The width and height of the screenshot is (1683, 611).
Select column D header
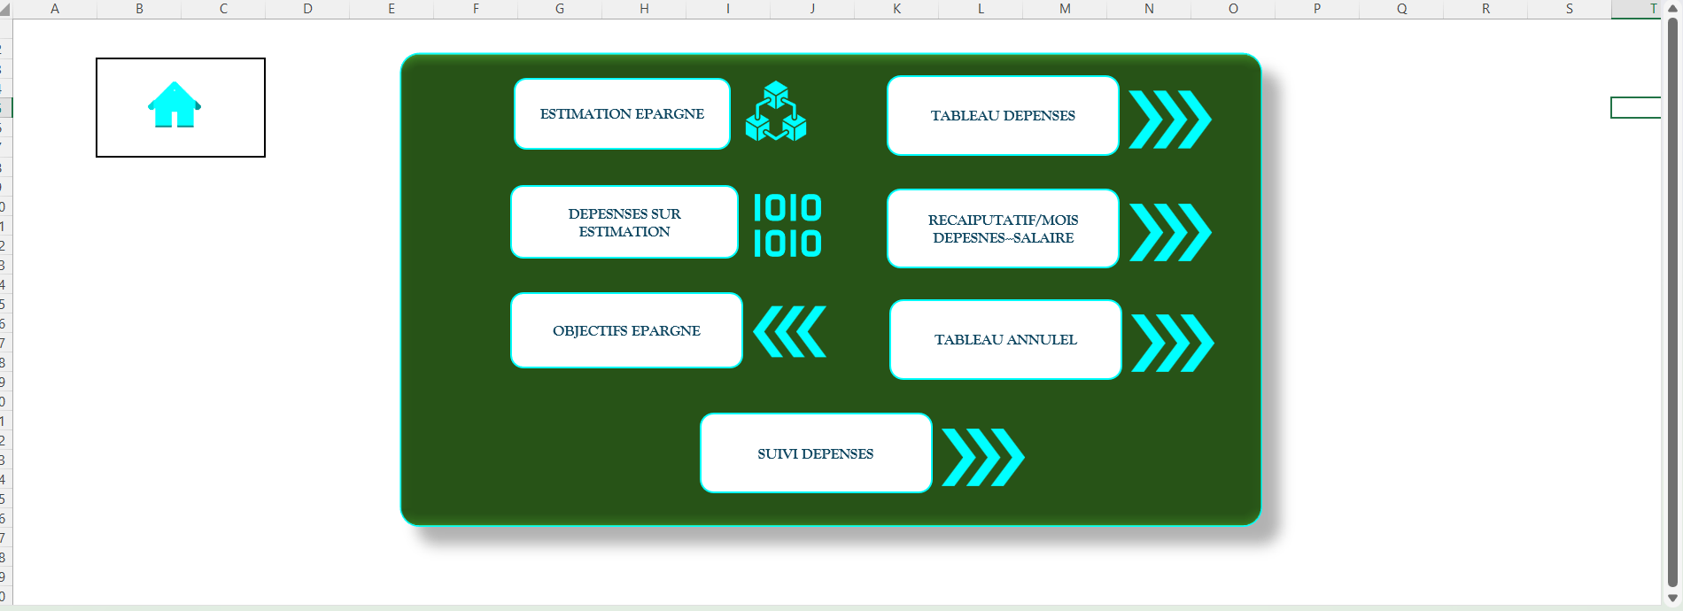click(307, 9)
